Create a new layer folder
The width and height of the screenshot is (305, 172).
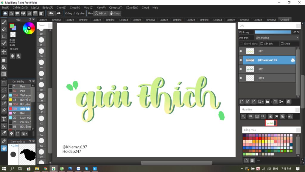267,102
